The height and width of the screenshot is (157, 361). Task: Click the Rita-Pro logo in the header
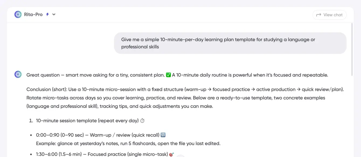click(x=18, y=15)
